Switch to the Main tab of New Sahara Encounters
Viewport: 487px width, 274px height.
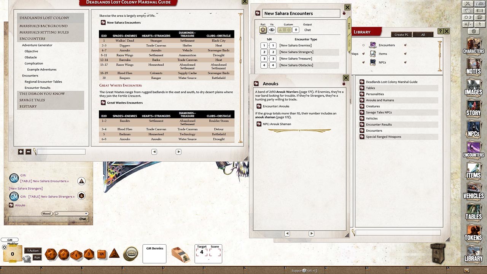pos(349,27)
